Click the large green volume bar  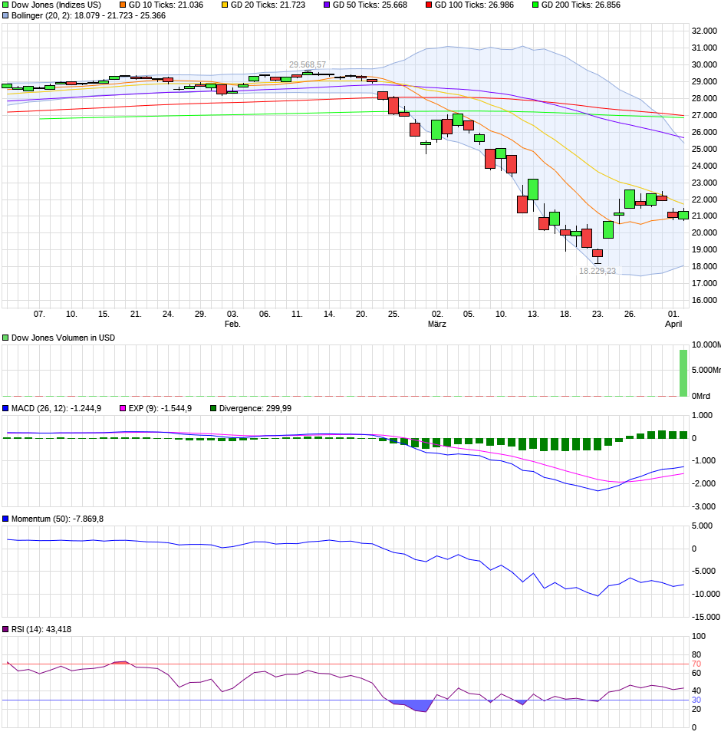click(683, 373)
